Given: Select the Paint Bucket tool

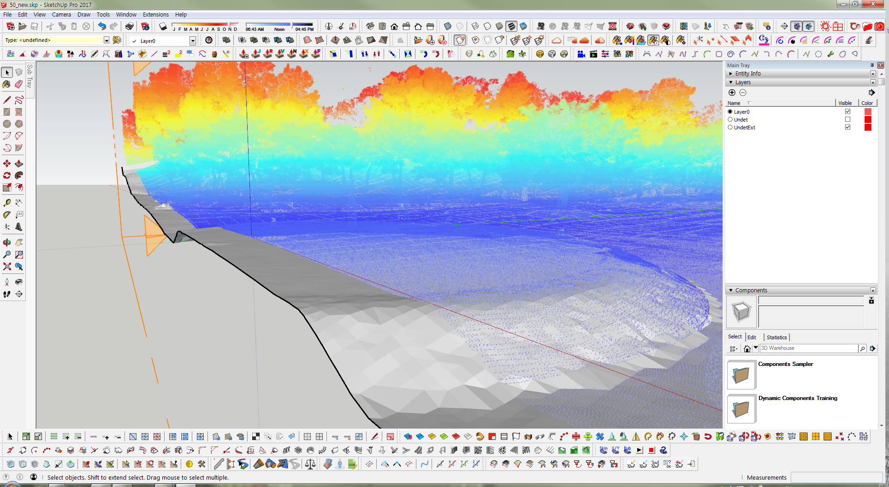Looking at the screenshot, I should tap(7, 84).
